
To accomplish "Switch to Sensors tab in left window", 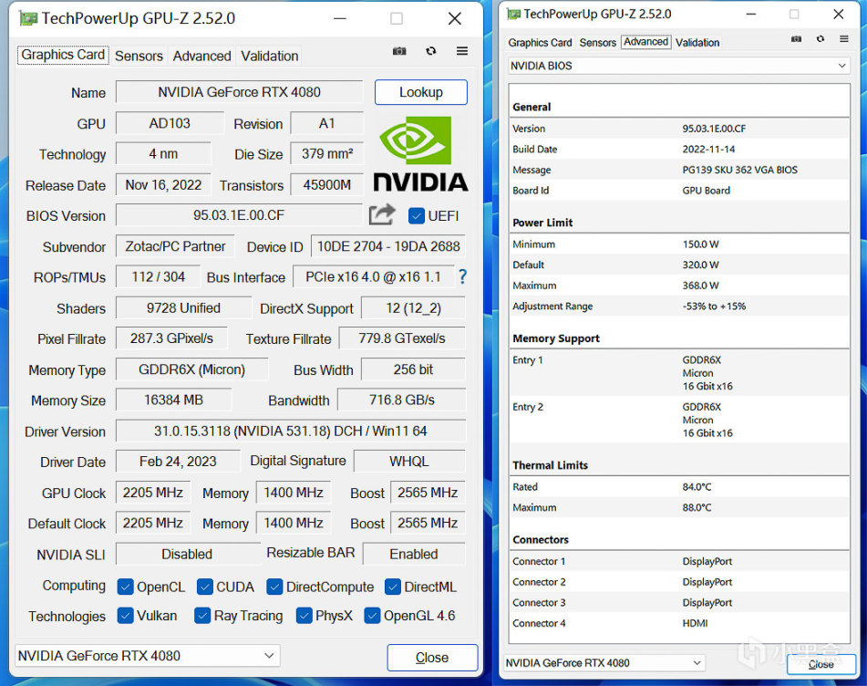I will (x=139, y=56).
